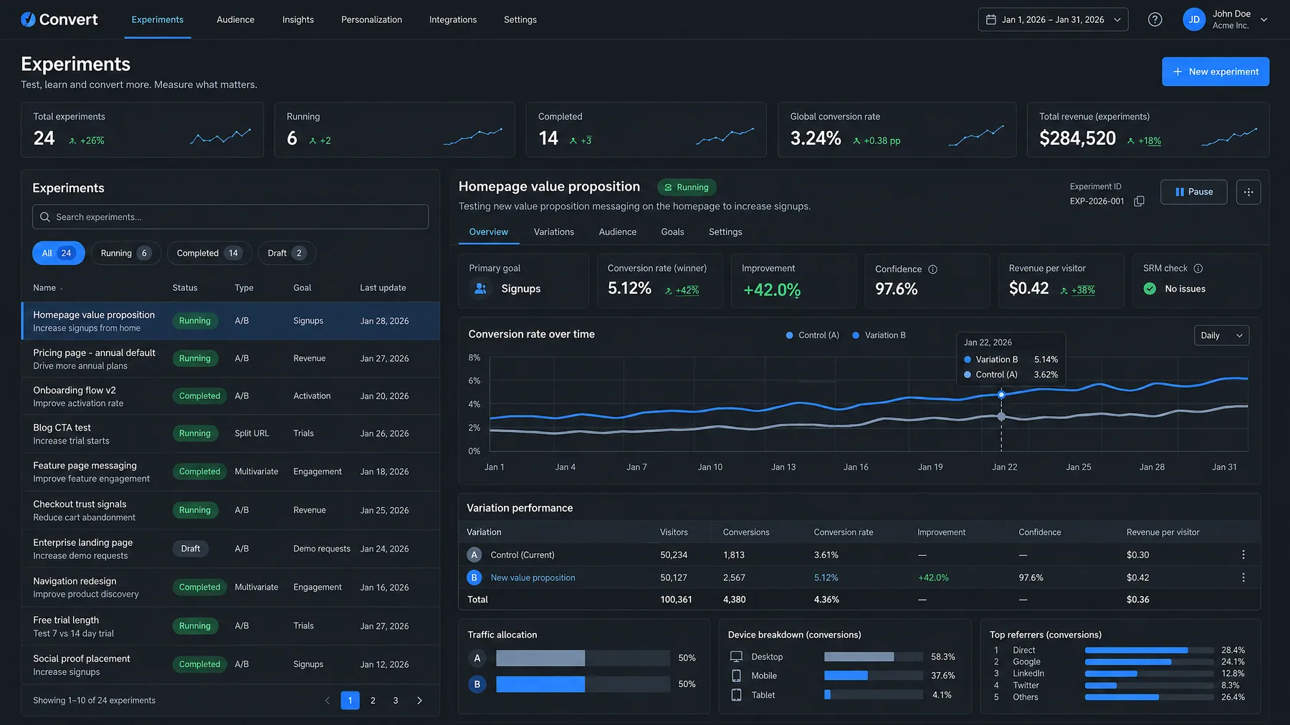
Task: Filter experiments by Completed 14
Action: pyautogui.click(x=209, y=253)
